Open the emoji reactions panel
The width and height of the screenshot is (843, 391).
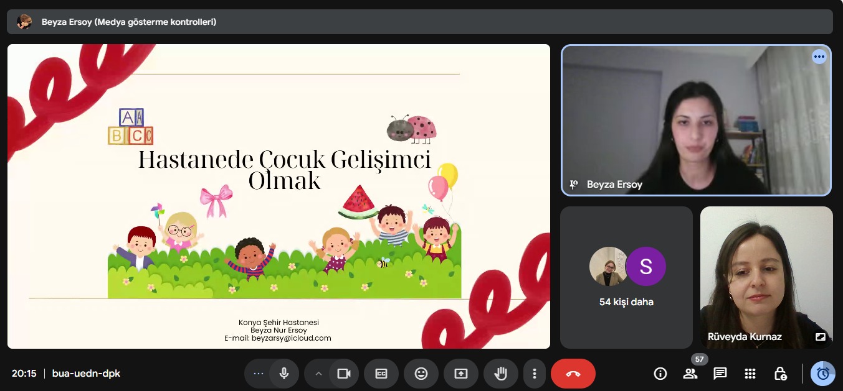pyautogui.click(x=421, y=374)
